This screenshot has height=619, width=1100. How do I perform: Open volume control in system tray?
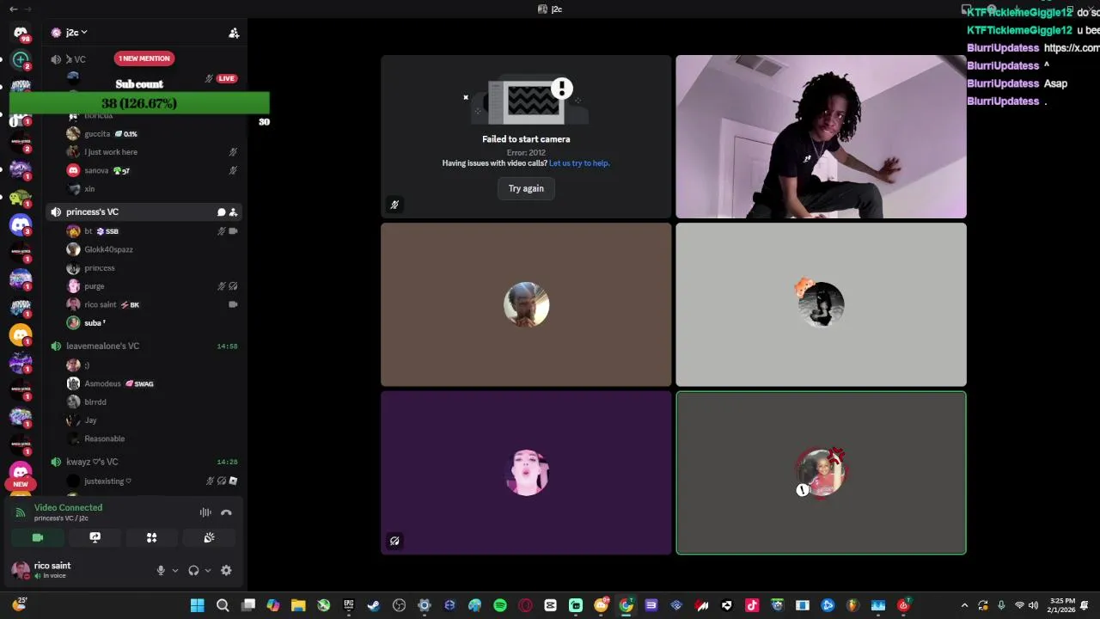tap(1033, 605)
